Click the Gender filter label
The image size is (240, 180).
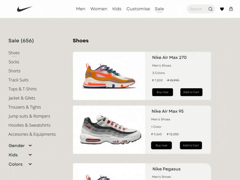[x=16, y=145]
